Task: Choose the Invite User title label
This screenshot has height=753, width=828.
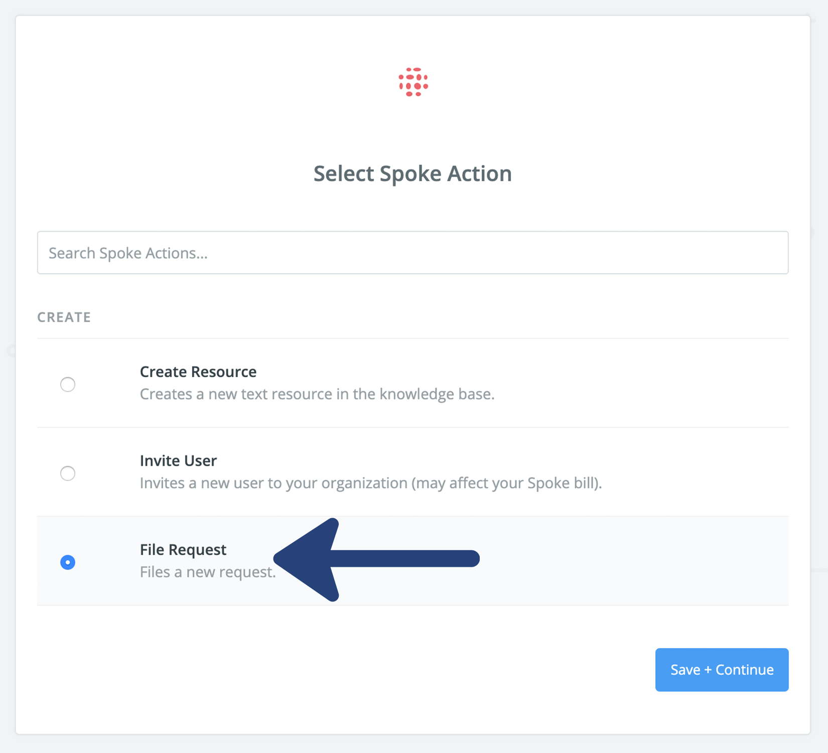Action: click(x=178, y=460)
